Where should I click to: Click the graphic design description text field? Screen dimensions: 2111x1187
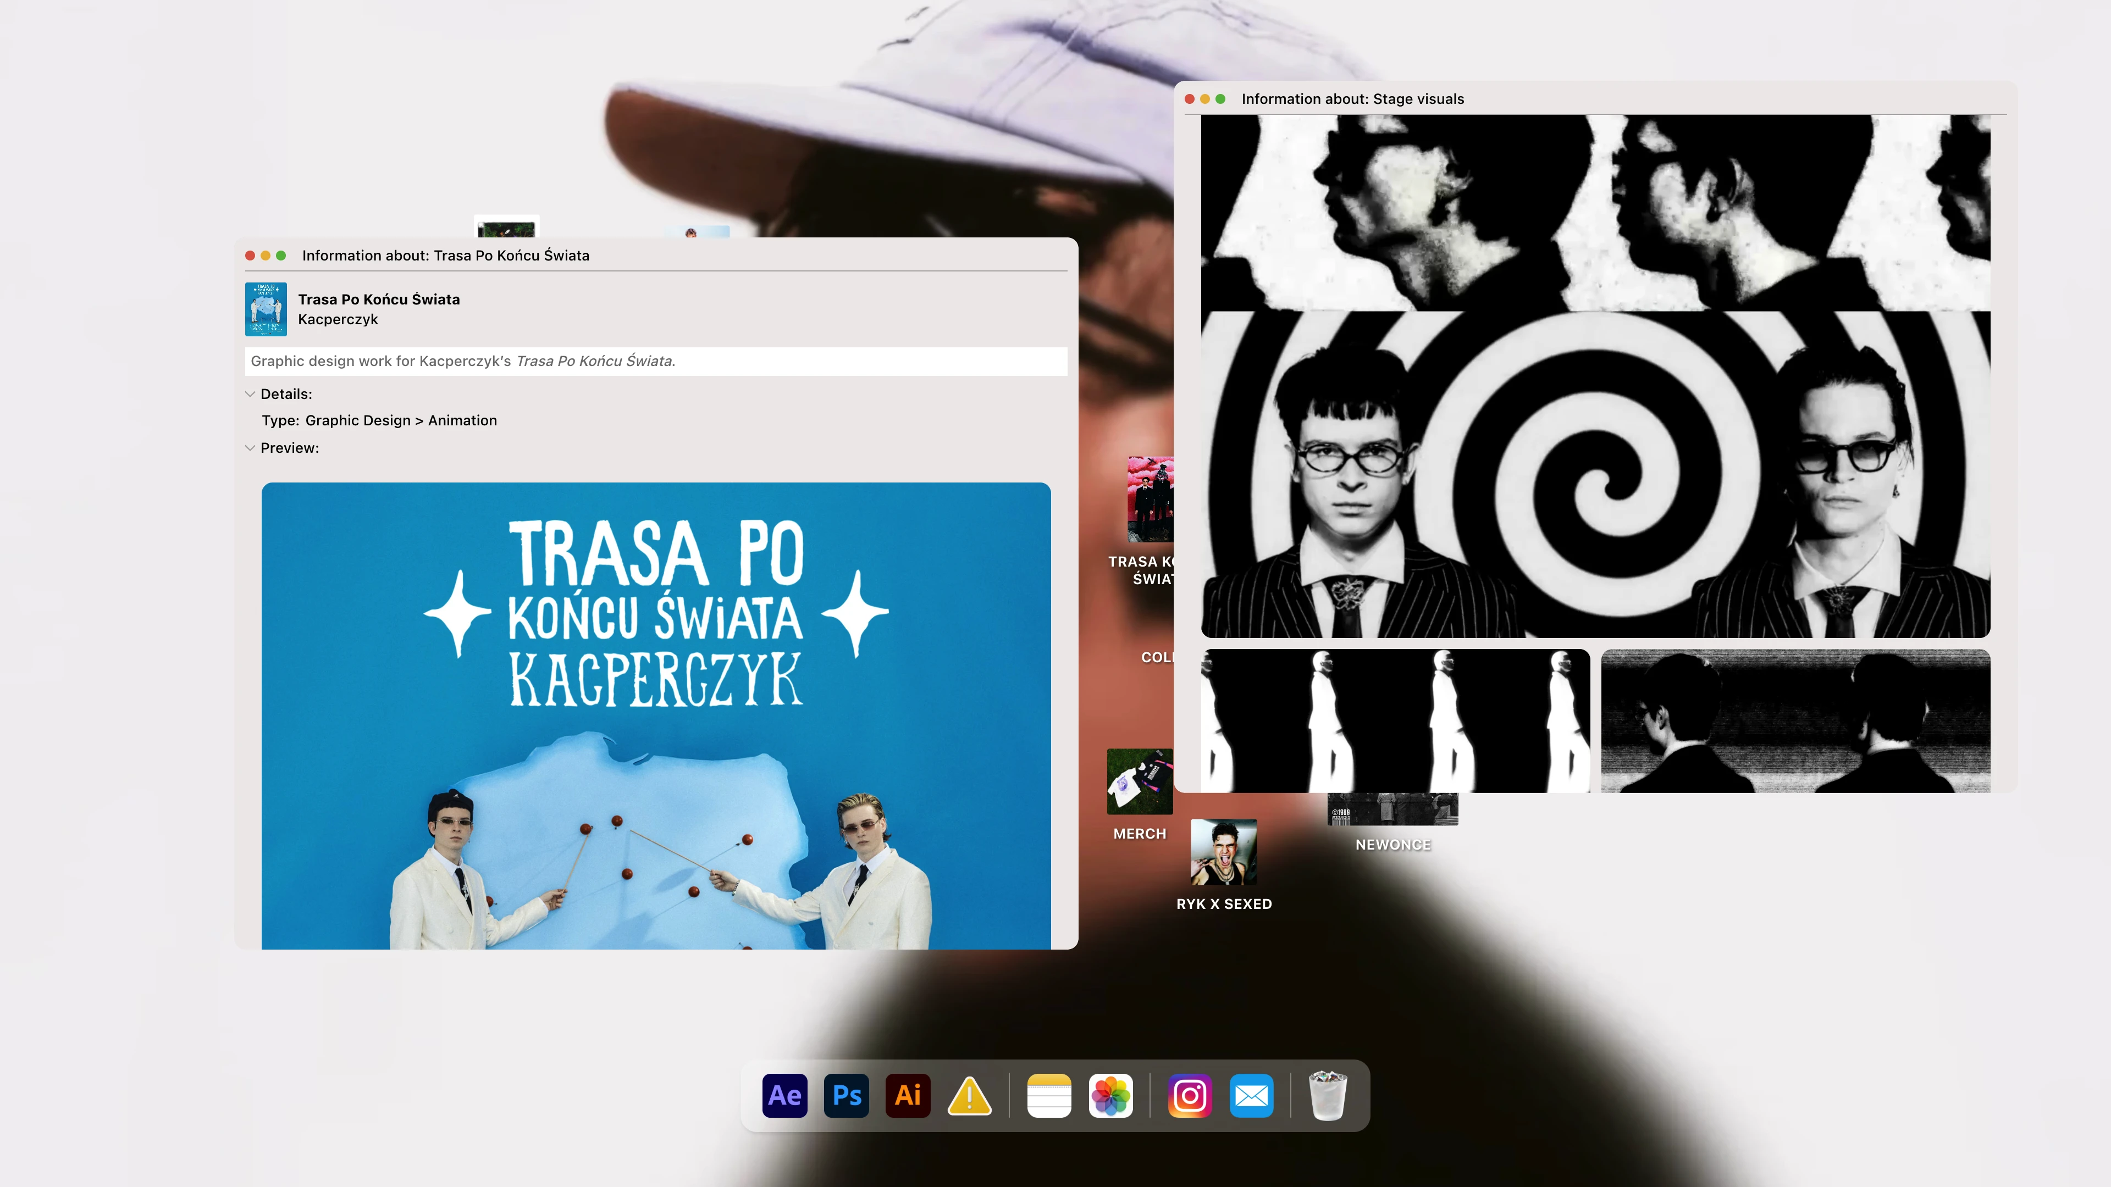tap(656, 361)
